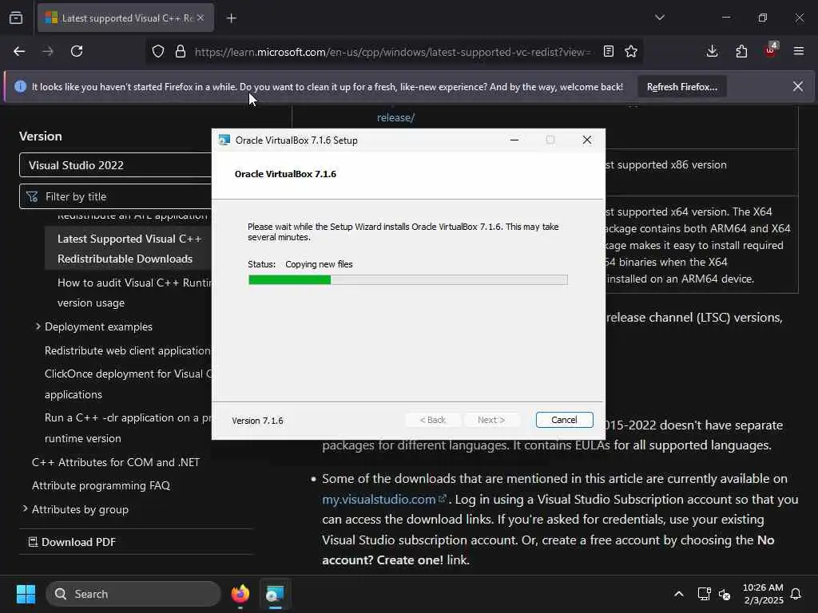This screenshot has height=613, width=818.
Task: Open Run a C++ -clr application item
Action: pos(128,428)
